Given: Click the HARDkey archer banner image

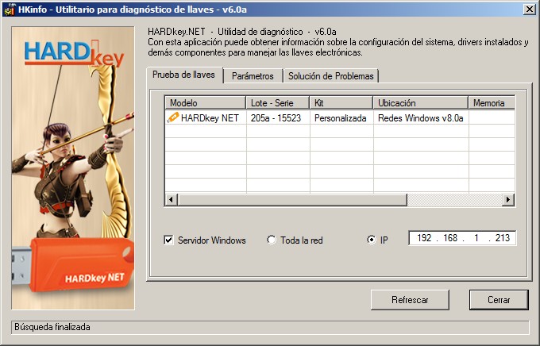Looking at the screenshot, I should coord(73,168).
